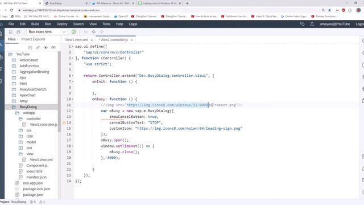Click the green Run button in toolbar
Screen dimensions: 364x205
pyautogui.click(x=74, y=32)
